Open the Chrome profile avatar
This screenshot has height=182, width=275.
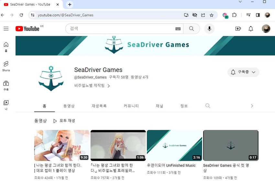tap(267, 15)
